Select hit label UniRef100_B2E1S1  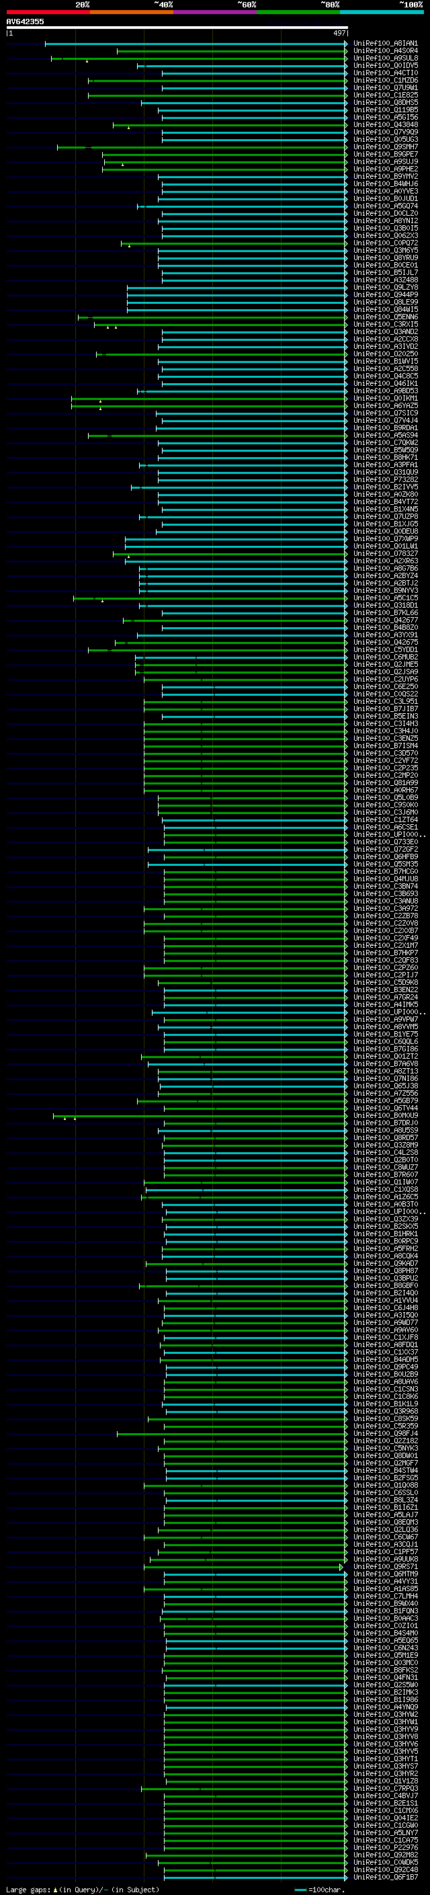(x=385, y=1803)
